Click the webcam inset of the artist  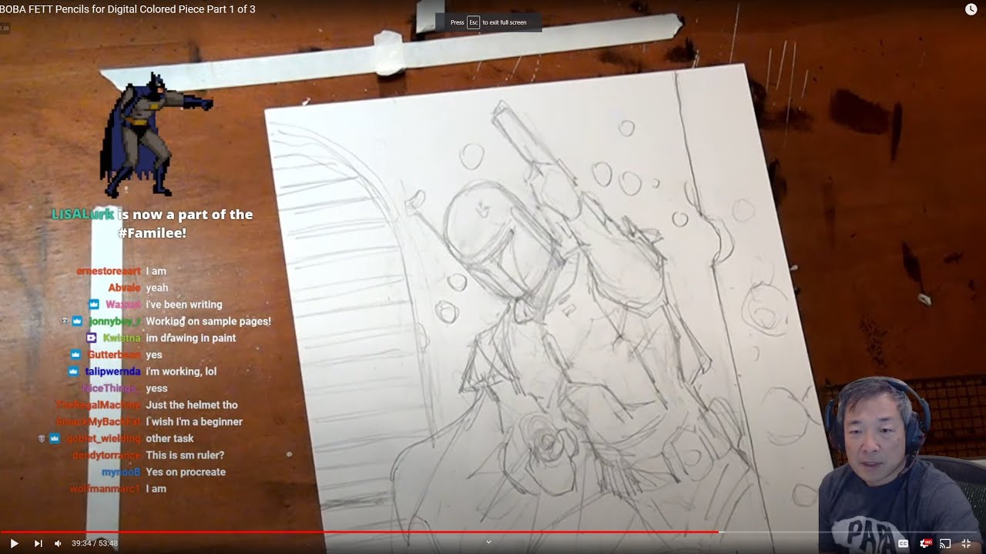tap(901, 464)
